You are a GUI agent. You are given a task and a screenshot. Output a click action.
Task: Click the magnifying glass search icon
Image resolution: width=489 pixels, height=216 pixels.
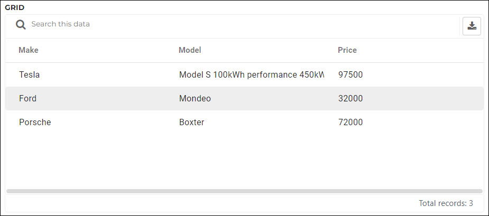point(21,25)
